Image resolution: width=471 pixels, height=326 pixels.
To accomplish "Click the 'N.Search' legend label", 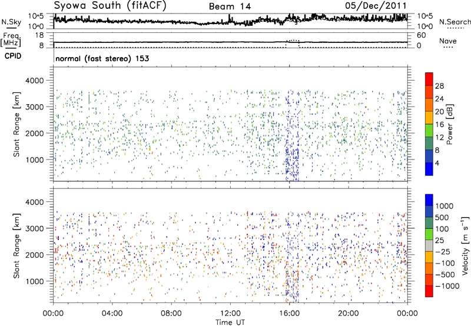I will (455, 22).
